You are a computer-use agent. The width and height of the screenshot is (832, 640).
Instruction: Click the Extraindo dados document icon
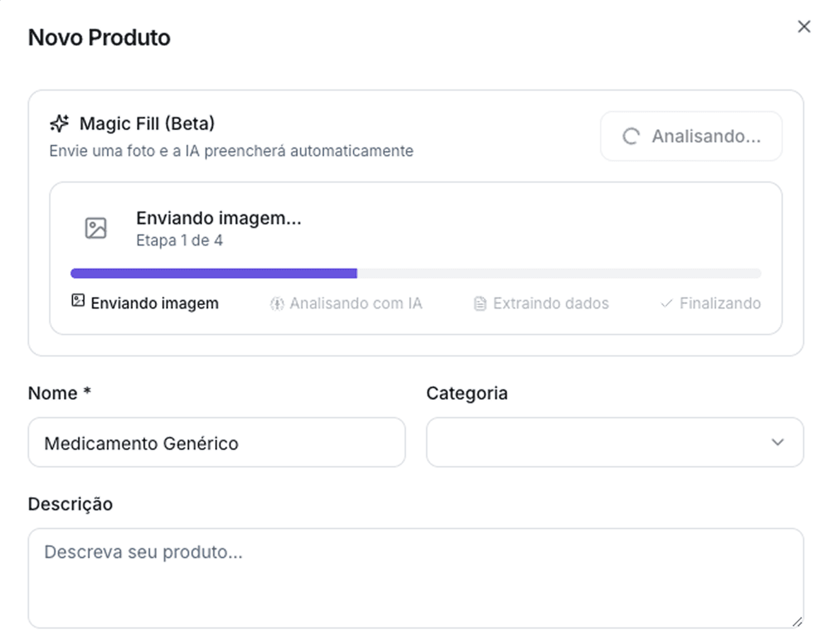(x=479, y=304)
